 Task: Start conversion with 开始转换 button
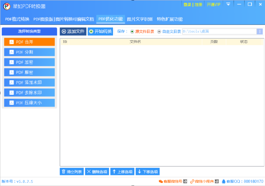tap(100, 32)
